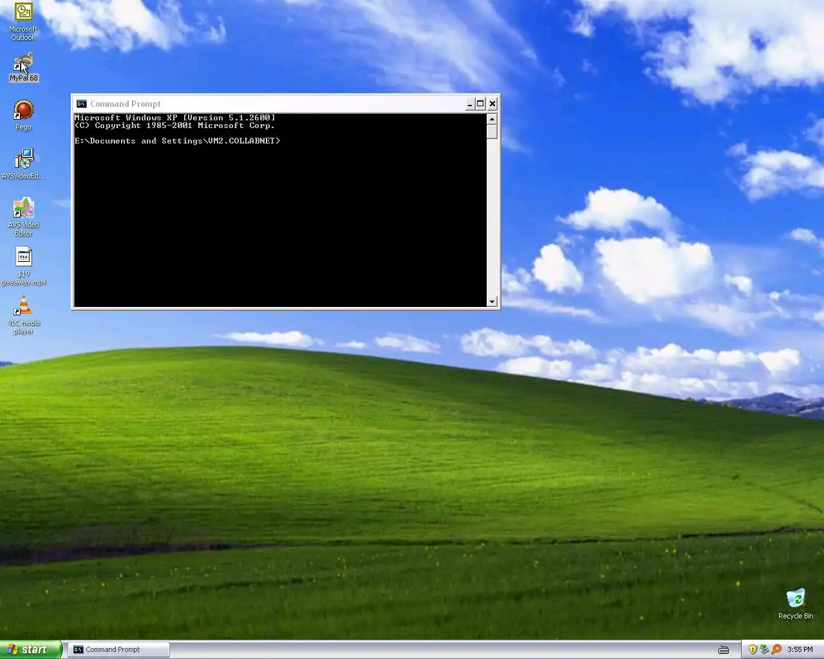Screen dimensions: 824x659
Task: Click the 3:55 PM taskbar clock
Action: click(x=800, y=649)
